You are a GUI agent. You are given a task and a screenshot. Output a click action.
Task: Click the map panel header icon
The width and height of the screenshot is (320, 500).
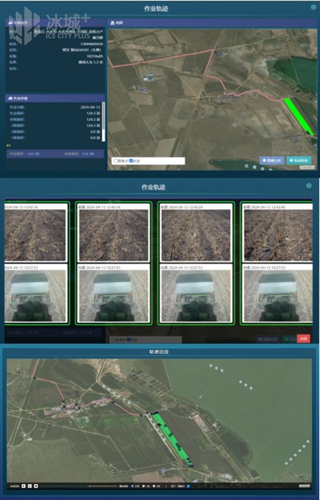click(x=113, y=23)
